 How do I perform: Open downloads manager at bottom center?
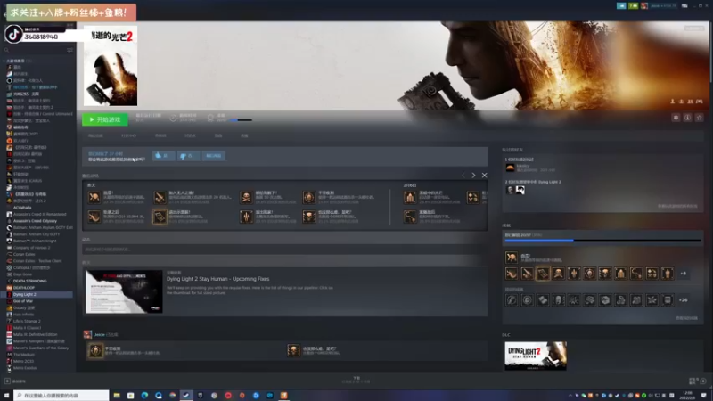pos(356,381)
